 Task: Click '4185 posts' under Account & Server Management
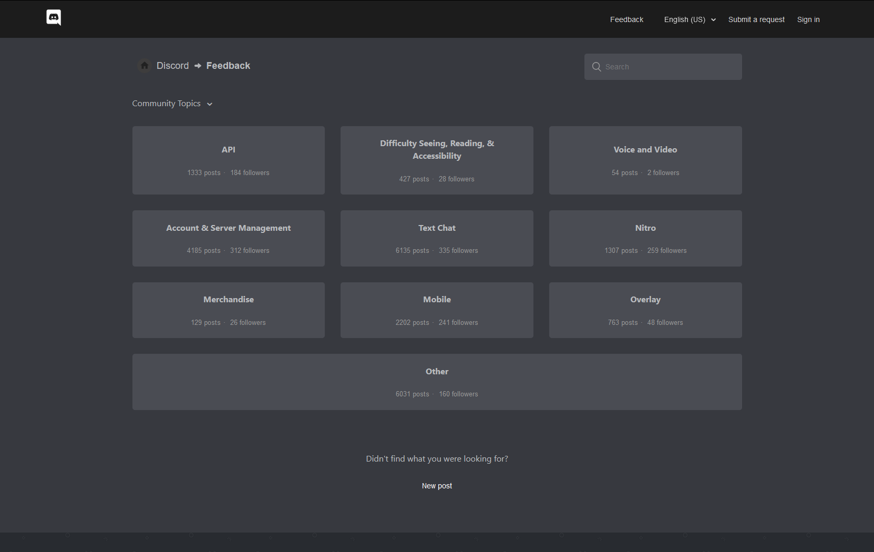pyautogui.click(x=203, y=250)
